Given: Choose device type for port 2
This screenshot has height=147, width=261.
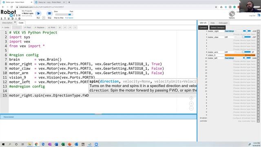Looking at the screenshot, I should [244, 34].
